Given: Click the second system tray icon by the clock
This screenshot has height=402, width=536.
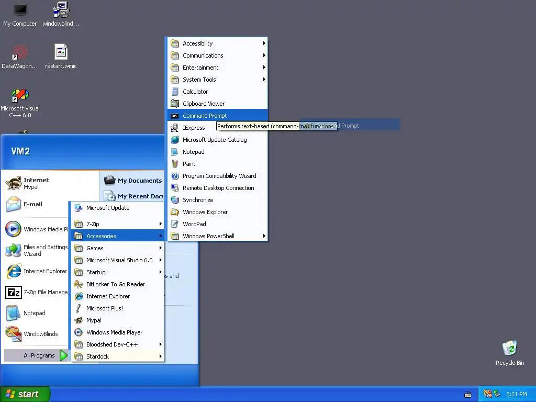Looking at the screenshot, I should [x=497, y=394].
